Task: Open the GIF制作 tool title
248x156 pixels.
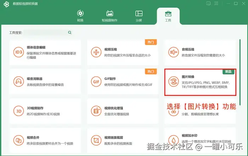Action: coord(110,79)
